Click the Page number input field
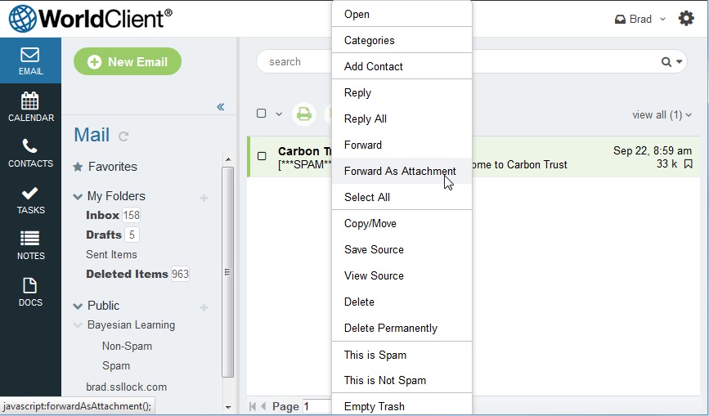Image resolution: width=709 pixels, height=416 pixels. tap(317, 406)
